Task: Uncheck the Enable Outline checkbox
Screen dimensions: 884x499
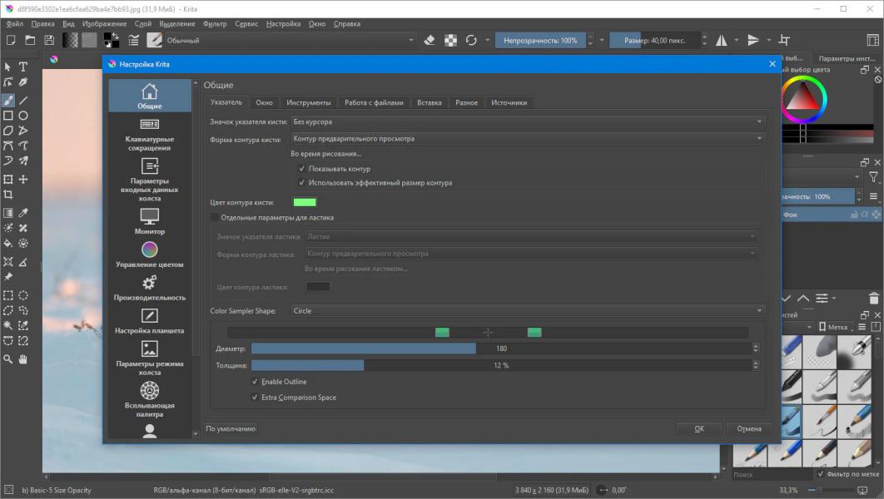Action: point(256,382)
